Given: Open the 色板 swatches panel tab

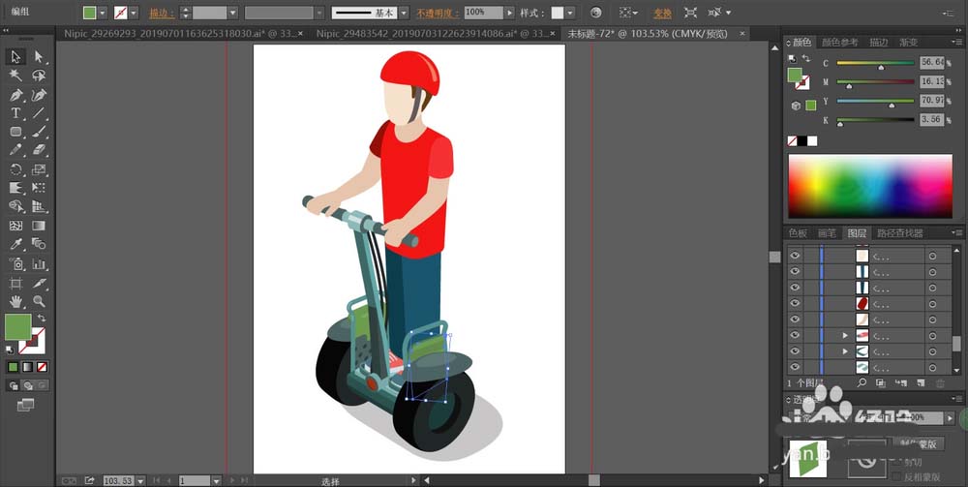Looking at the screenshot, I should pos(799,233).
